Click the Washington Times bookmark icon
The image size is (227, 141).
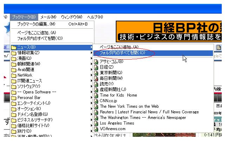pos(96,118)
